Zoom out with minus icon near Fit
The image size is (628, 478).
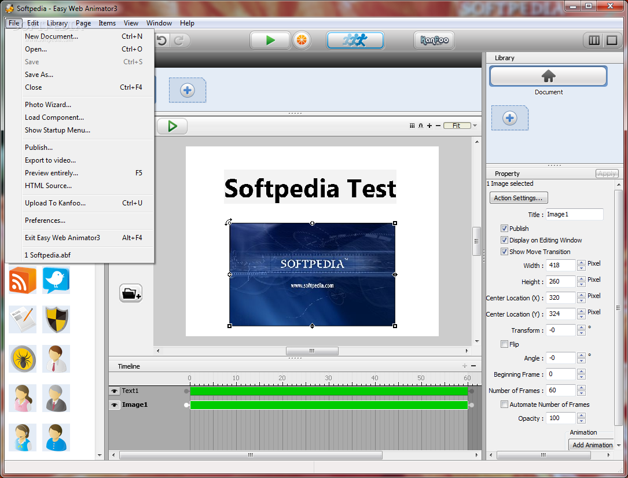(438, 126)
